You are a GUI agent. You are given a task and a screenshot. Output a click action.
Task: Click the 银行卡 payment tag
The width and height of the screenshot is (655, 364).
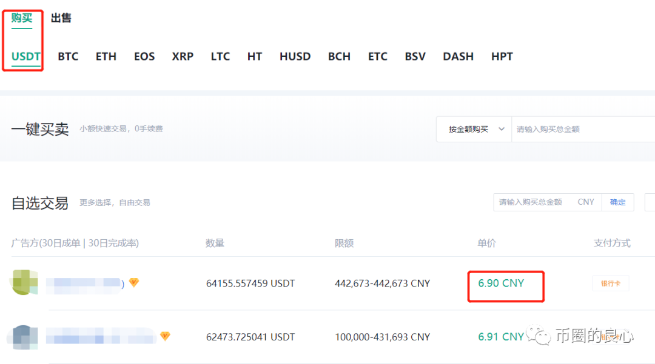click(x=611, y=283)
